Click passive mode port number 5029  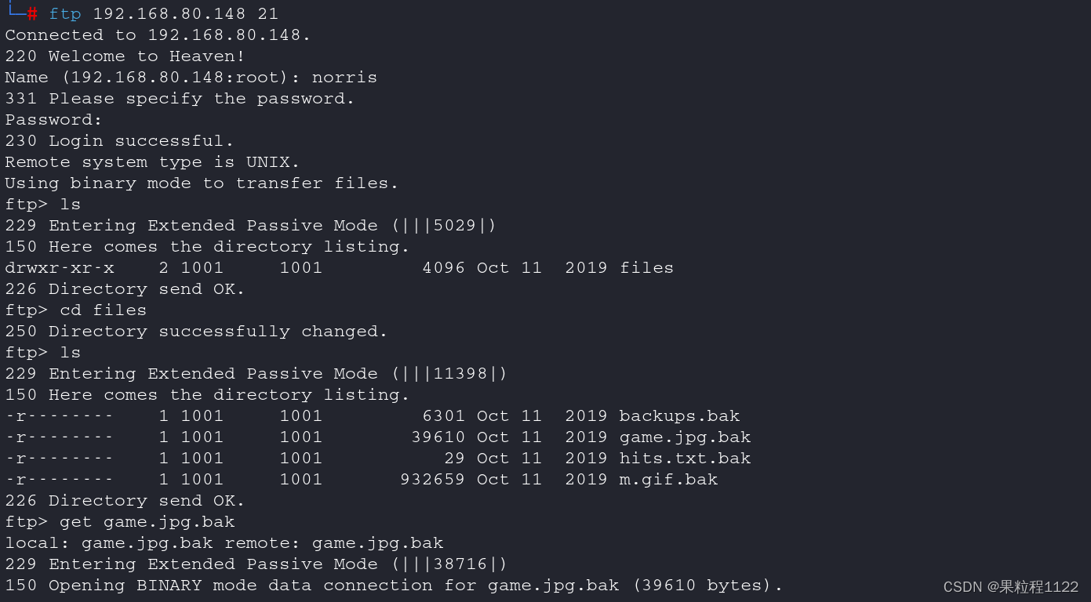pos(455,226)
